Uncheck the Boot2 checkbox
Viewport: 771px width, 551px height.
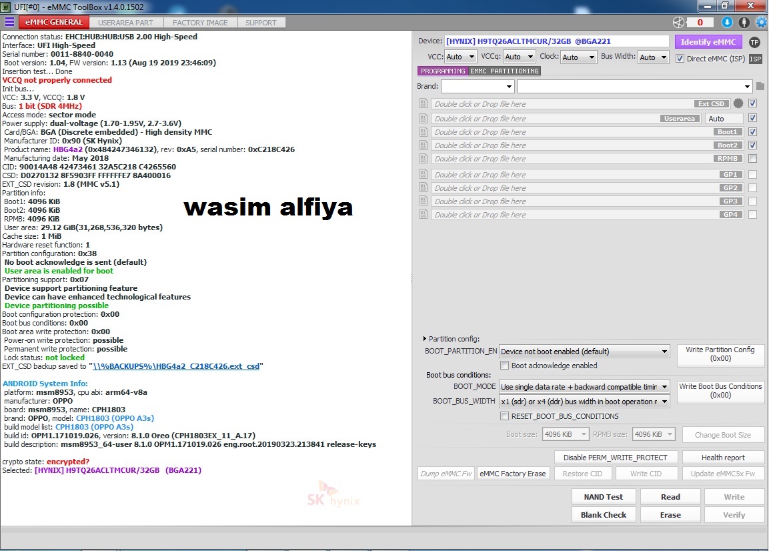752,145
